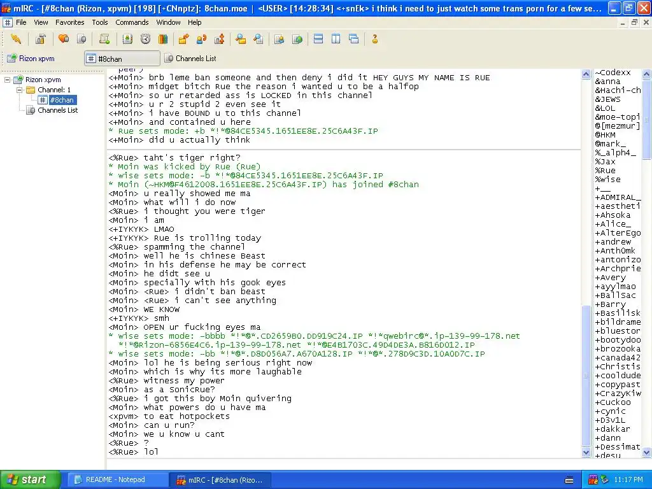Click the keyboard icon on taskbar
652x489 pixels.
tap(569, 480)
